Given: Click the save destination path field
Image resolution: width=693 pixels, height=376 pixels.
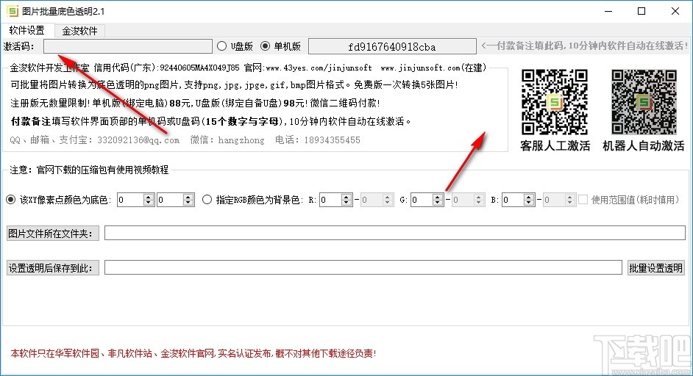Looking at the screenshot, I should pyautogui.click(x=363, y=267).
